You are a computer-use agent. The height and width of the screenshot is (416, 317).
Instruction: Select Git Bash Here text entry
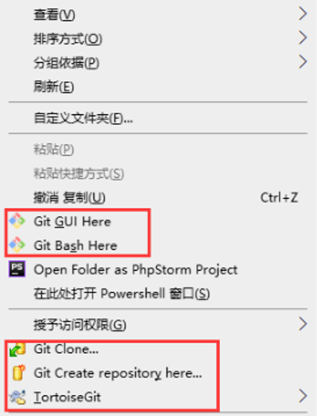[x=75, y=245]
